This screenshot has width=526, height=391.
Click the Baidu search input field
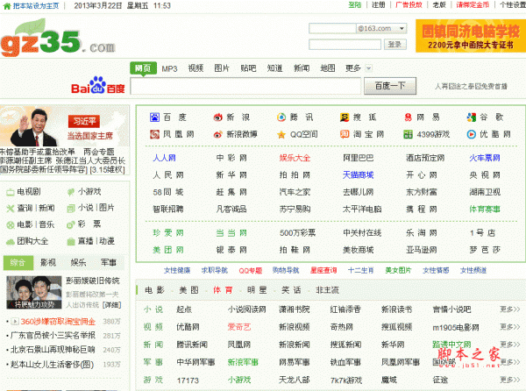click(245, 86)
